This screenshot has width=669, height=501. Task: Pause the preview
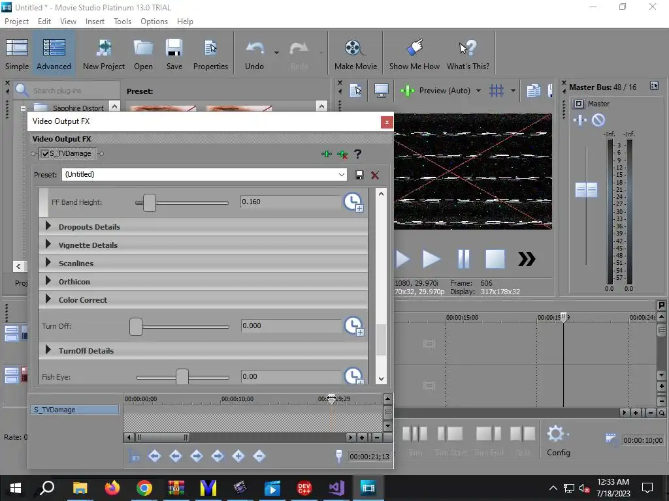pos(463,259)
